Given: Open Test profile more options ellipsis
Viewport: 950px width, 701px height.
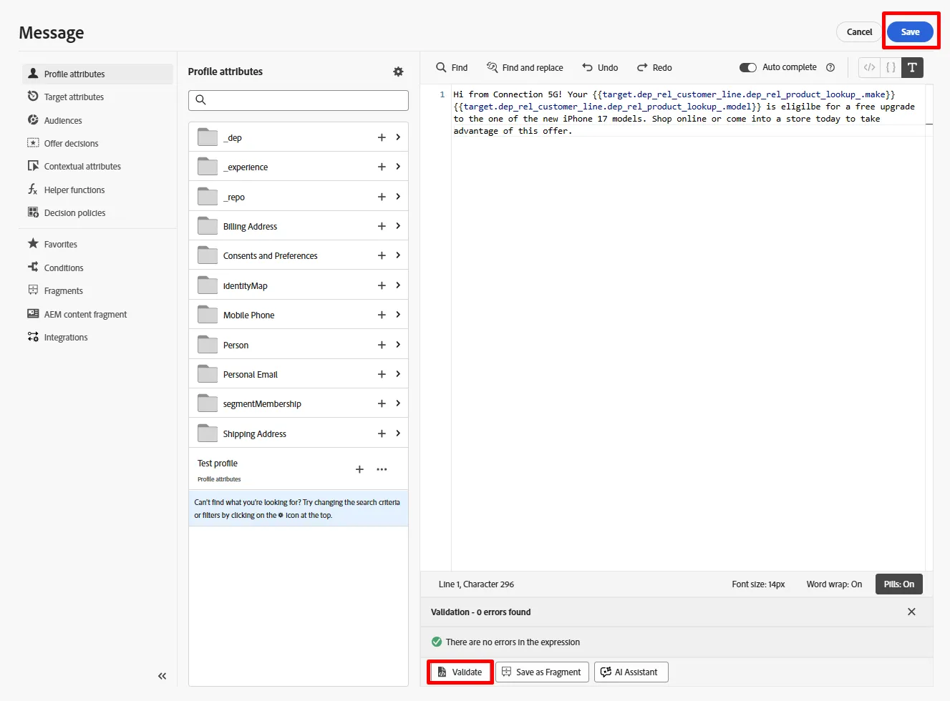Looking at the screenshot, I should pos(382,469).
